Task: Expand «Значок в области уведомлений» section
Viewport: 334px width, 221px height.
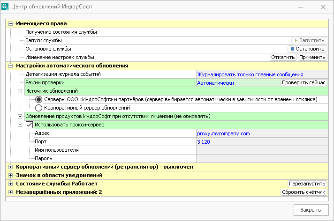Action: pyautogui.click(x=10, y=175)
